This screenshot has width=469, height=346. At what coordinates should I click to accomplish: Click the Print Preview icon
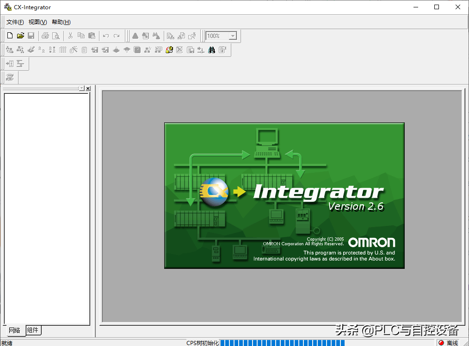56,36
